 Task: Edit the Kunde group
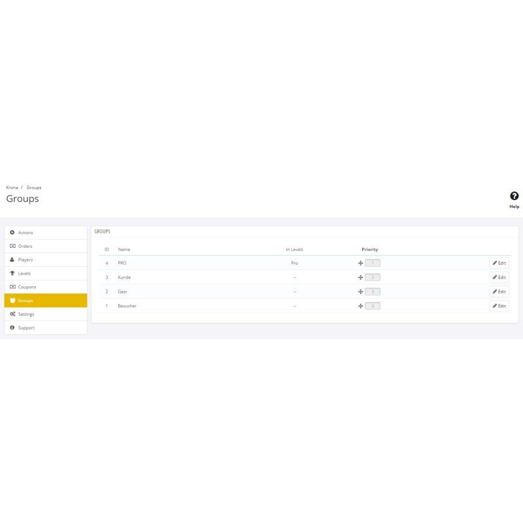499,277
